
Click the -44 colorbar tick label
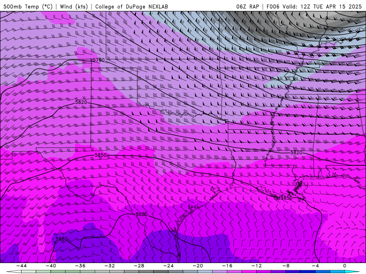click(21, 266)
